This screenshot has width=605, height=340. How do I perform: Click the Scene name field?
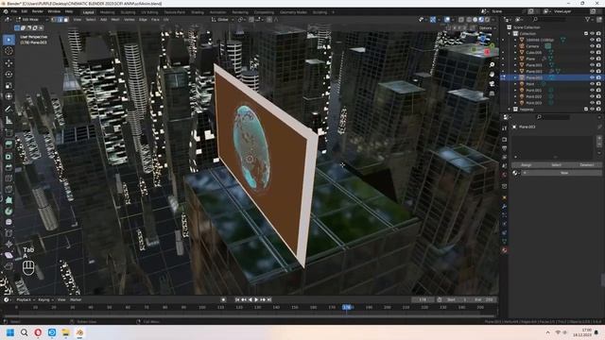click(507, 11)
